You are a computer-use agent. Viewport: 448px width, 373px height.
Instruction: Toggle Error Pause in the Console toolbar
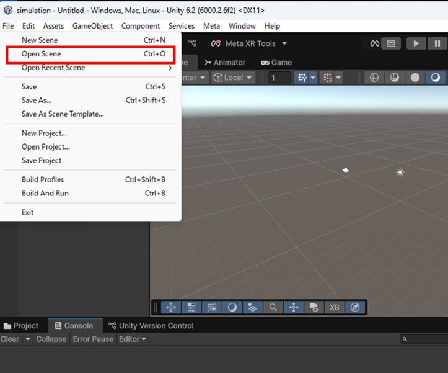(93, 339)
